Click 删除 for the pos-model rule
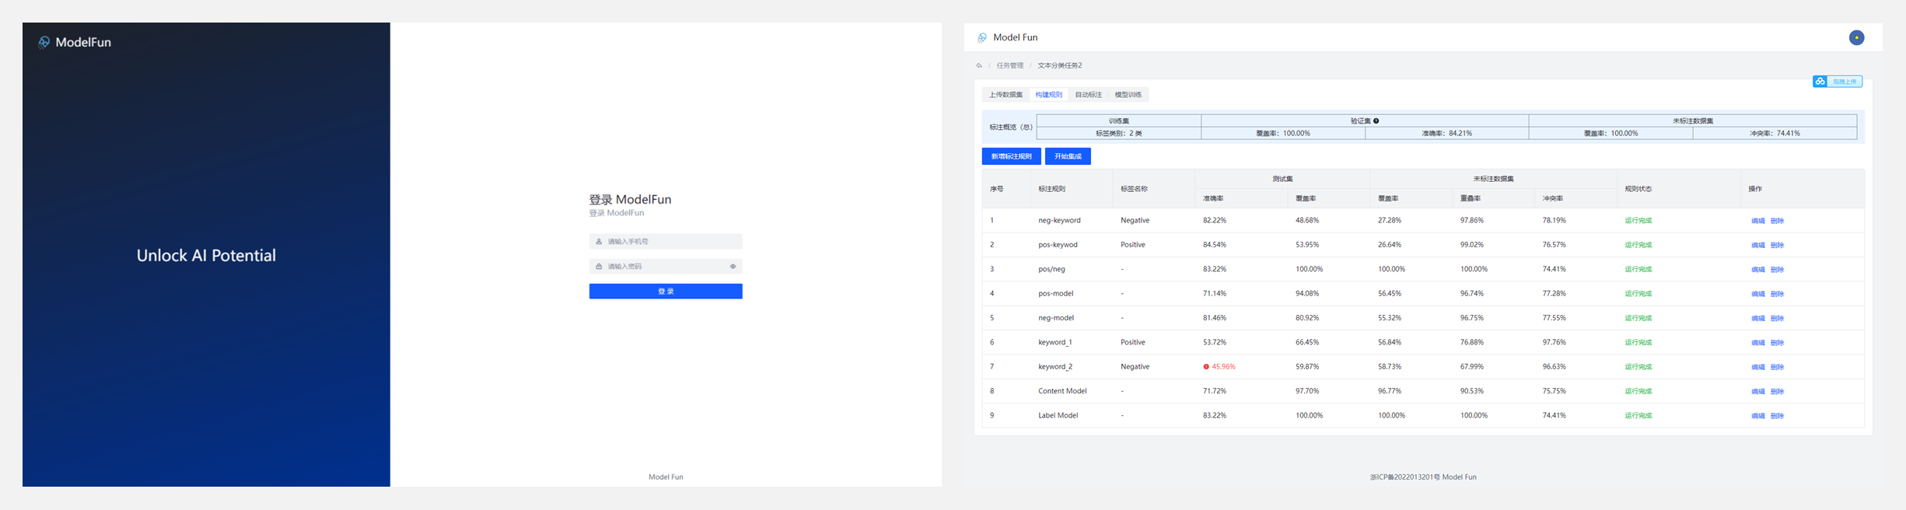1906x510 pixels. click(1777, 294)
